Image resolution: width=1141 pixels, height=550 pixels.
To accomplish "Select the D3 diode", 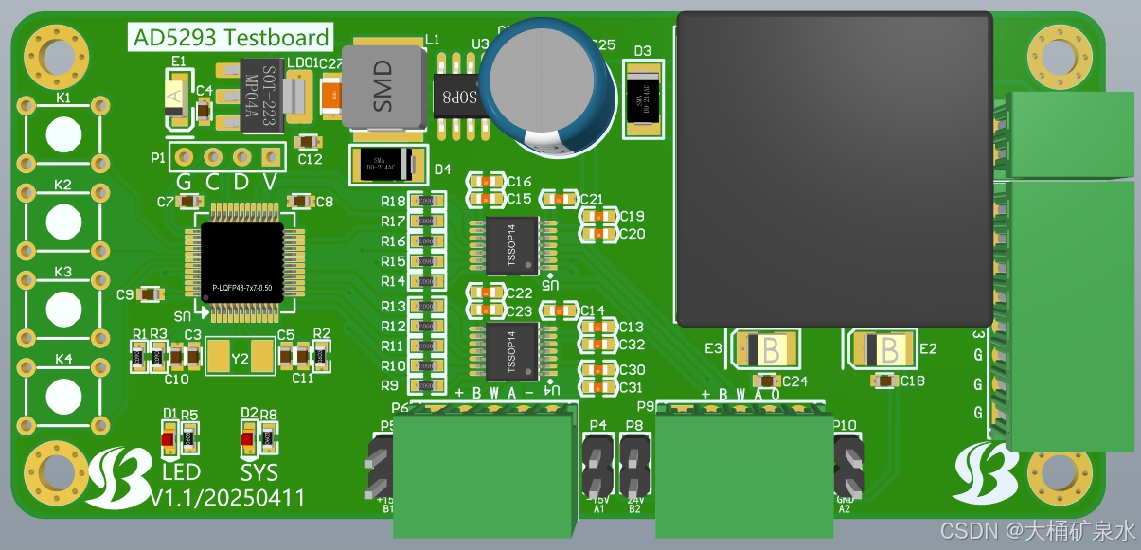I will click(x=645, y=98).
